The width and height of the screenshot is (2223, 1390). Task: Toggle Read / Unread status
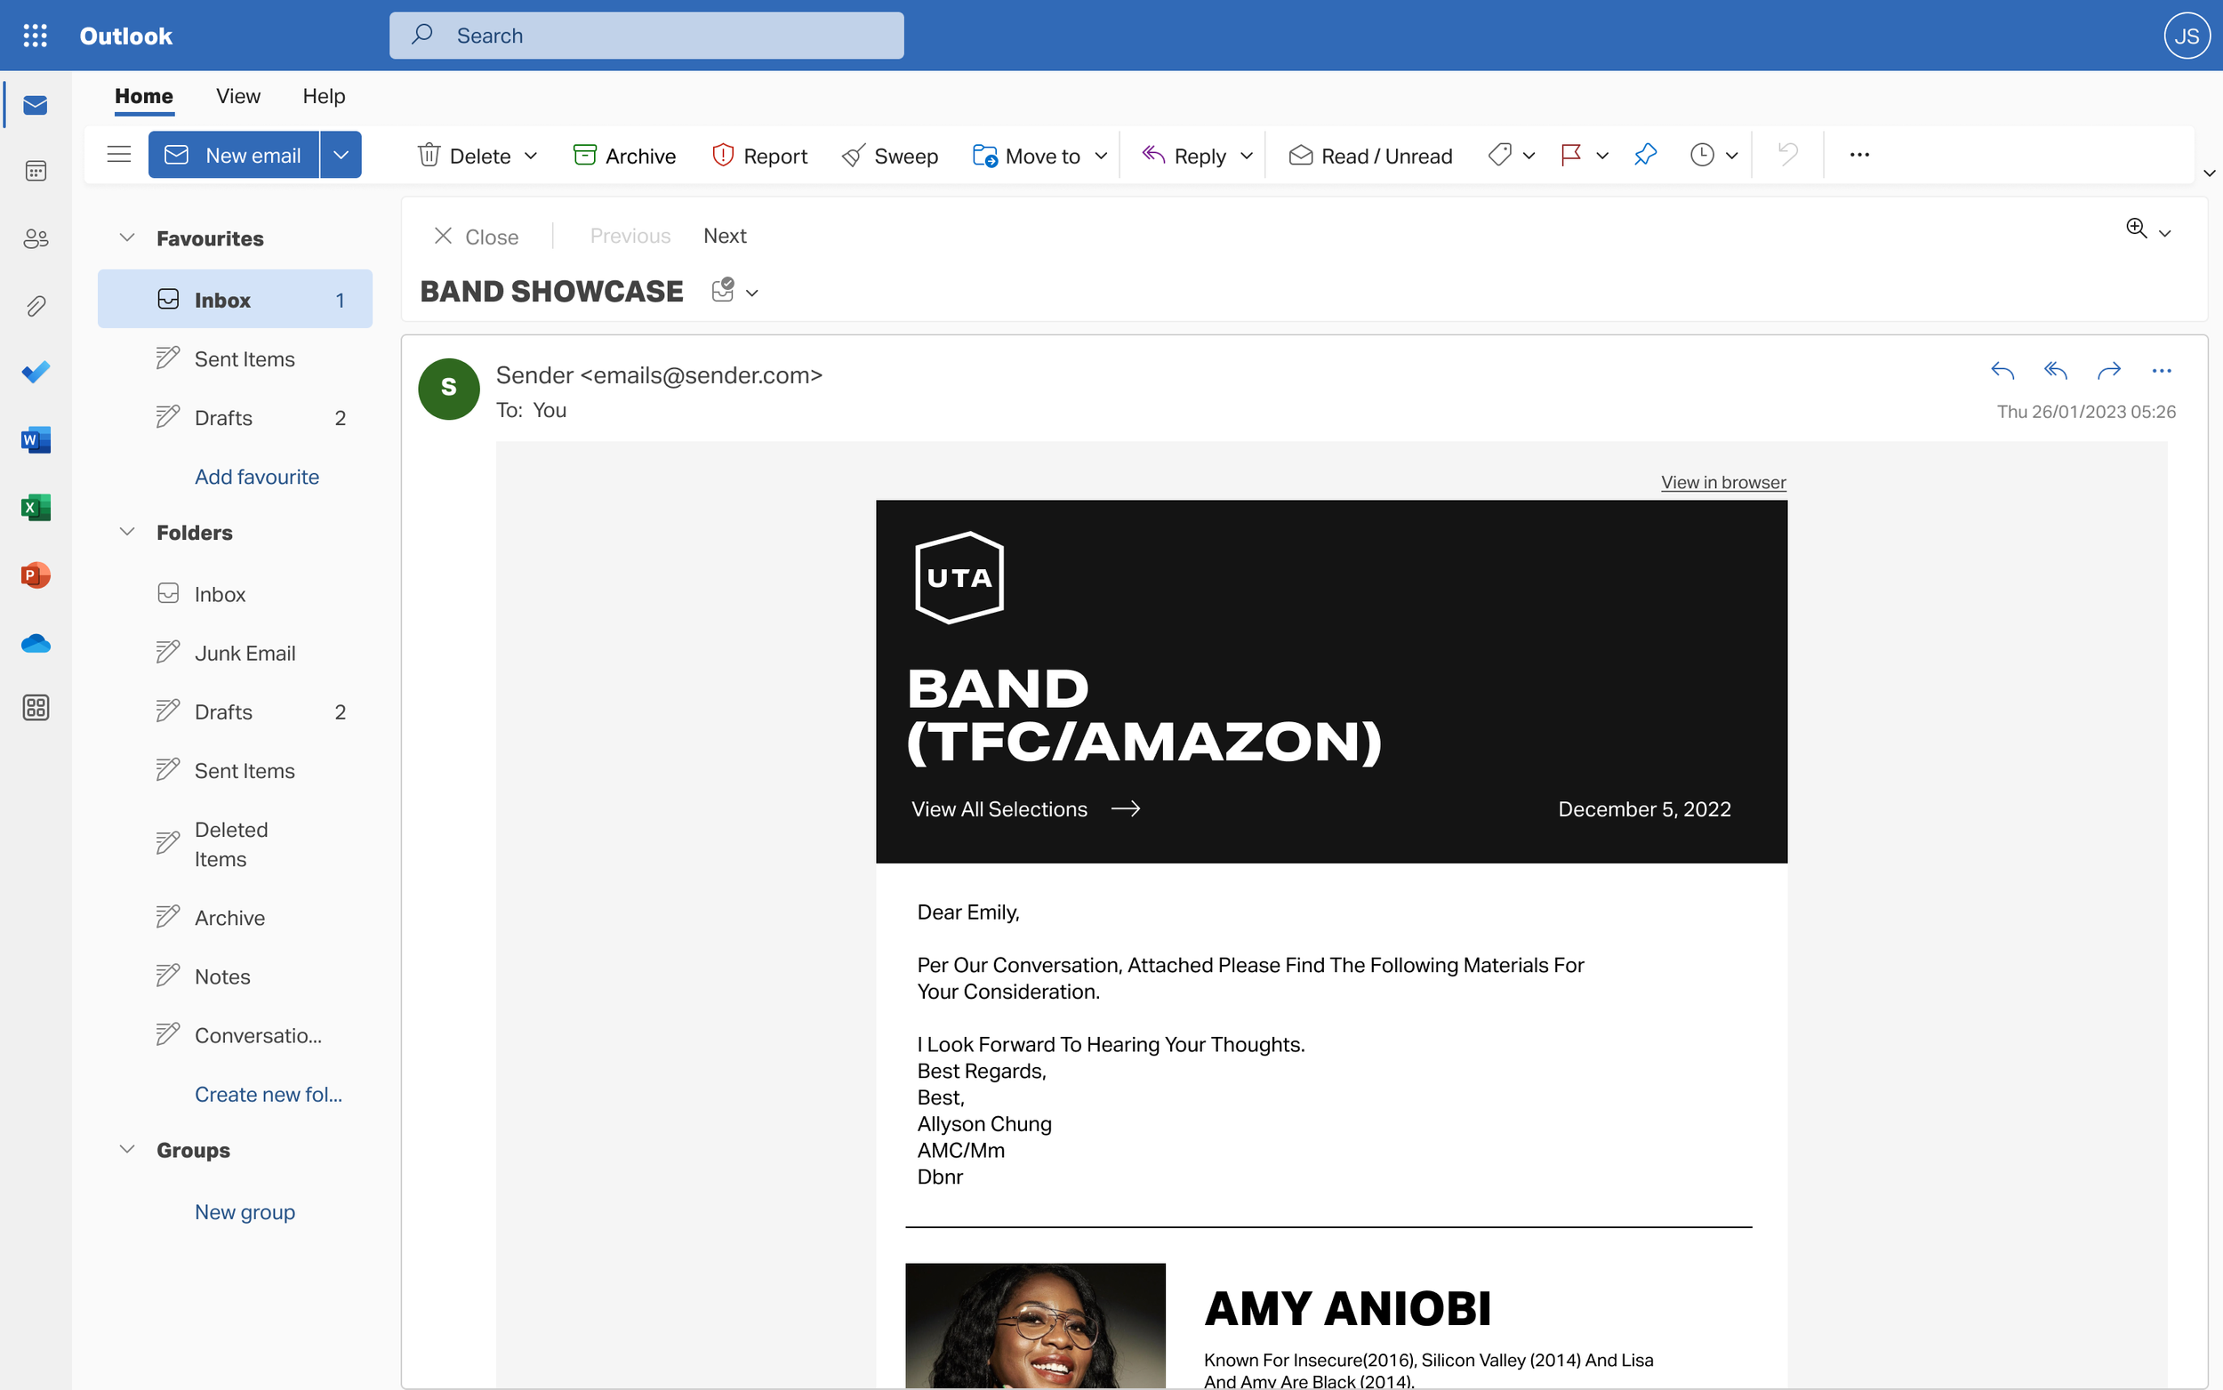[1370, 155]
